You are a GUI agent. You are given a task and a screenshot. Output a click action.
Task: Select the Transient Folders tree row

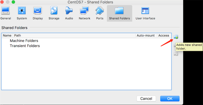click(86, 46)
